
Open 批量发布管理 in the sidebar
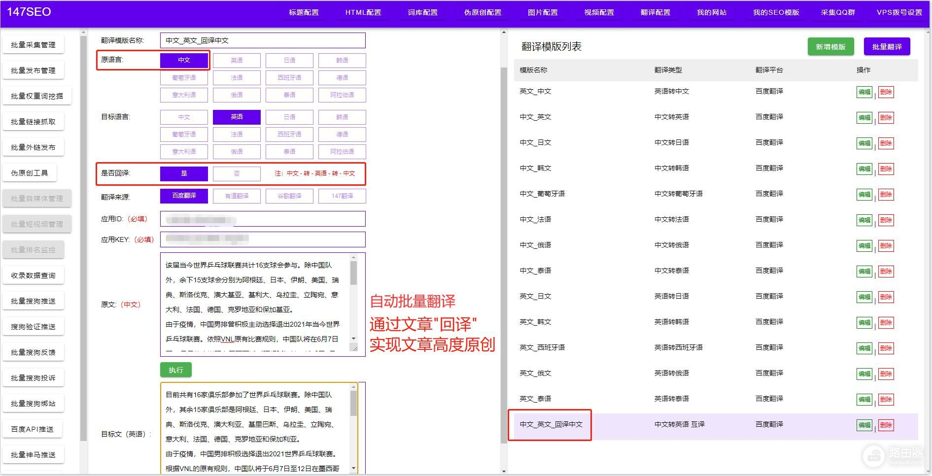(x=33, y=70)
